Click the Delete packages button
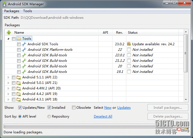The height and width of the screenshot is (138, 193). 168,116
